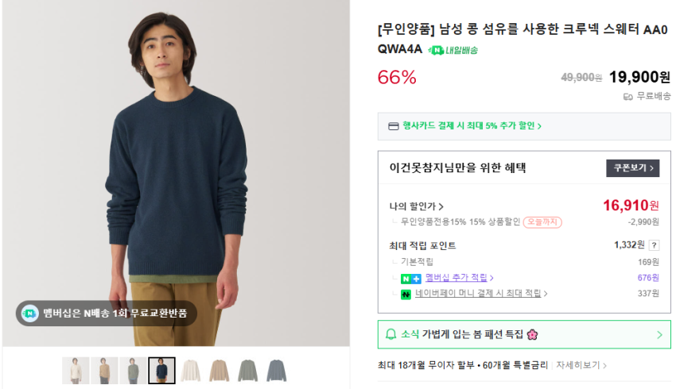Viewport: 676px width, 389px height.
Task: Open 자세히보기 for installment details
Action: [581, 365]
